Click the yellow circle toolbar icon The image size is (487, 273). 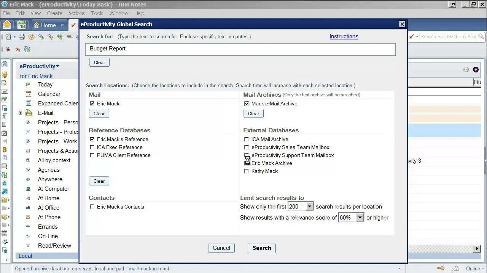coord(31,37)
